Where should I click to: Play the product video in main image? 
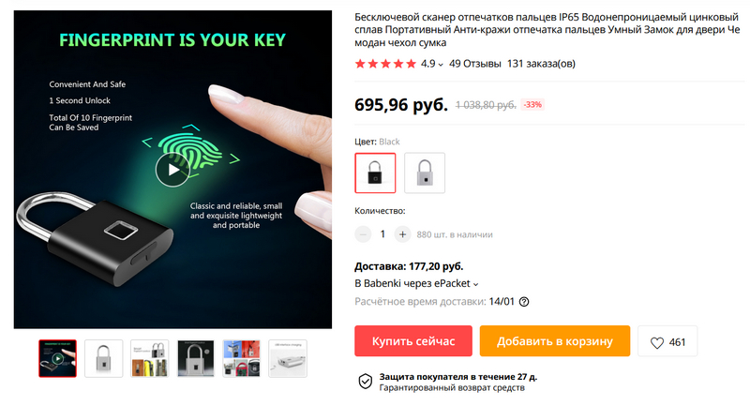pyautogui.click(x=171, y=170)
